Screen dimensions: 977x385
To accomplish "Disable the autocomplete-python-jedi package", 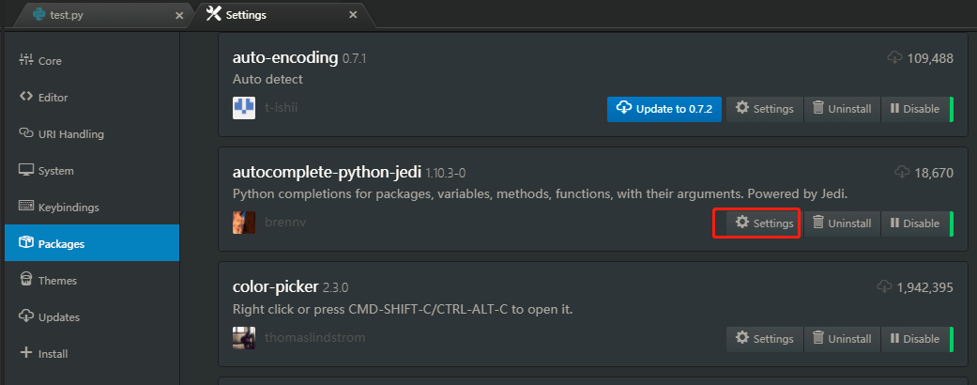I will 914,223.
